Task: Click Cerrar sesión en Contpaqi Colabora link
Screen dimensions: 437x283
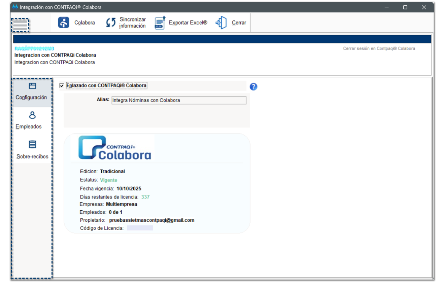Action: [379, 48]
